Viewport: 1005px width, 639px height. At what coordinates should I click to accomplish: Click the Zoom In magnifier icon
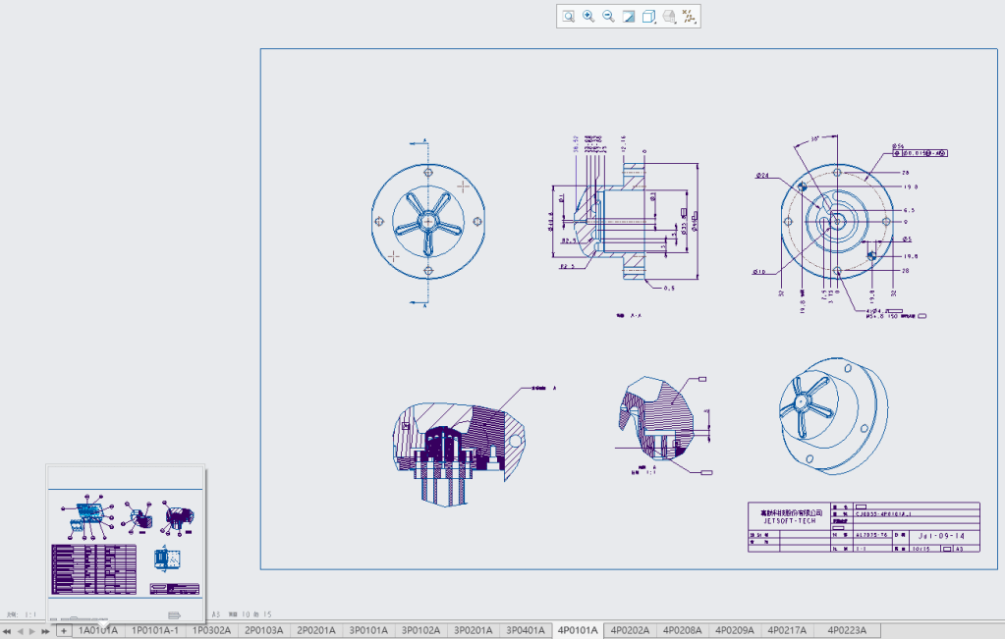coord(588,16)
